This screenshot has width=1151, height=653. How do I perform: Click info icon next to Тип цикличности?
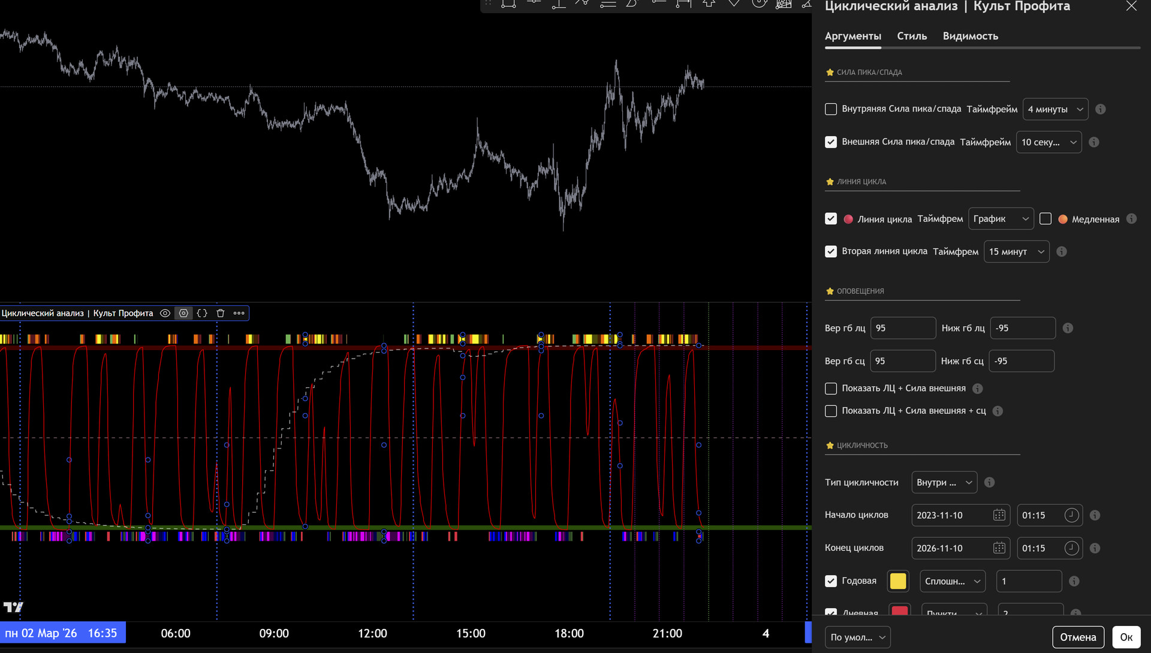989,482
